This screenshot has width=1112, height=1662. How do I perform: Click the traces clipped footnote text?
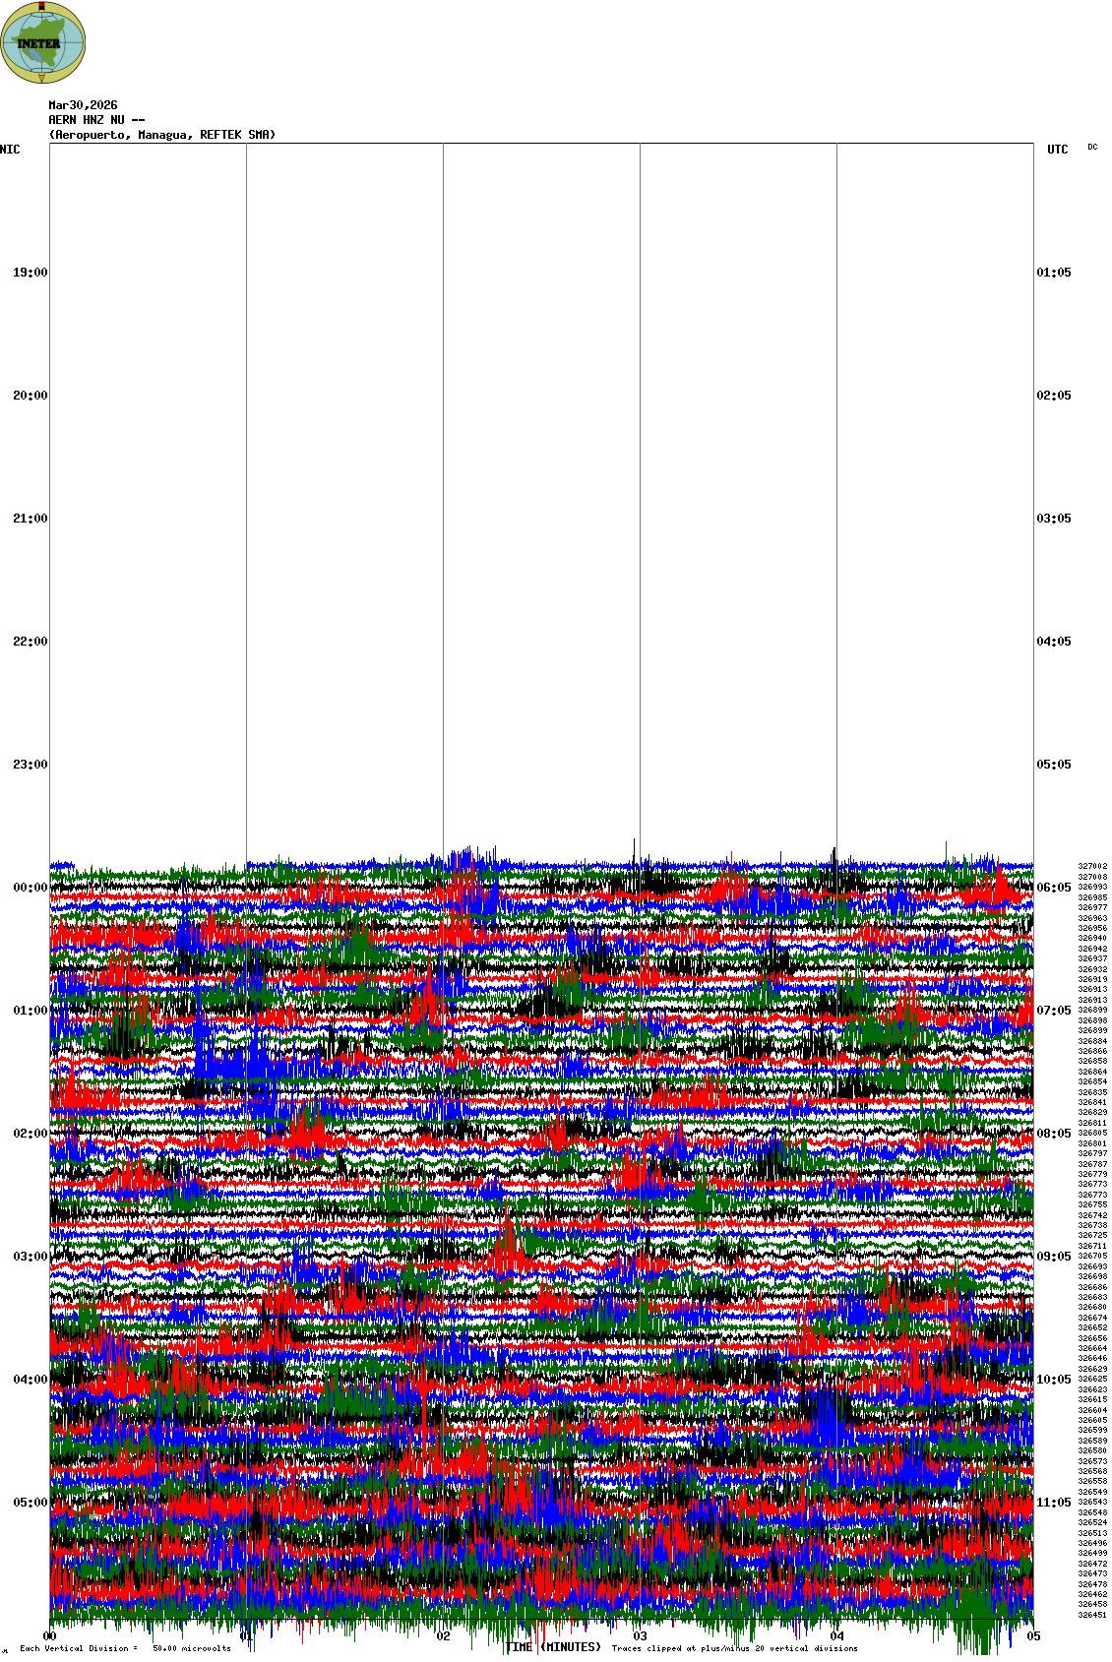[x=734, y=1648]
